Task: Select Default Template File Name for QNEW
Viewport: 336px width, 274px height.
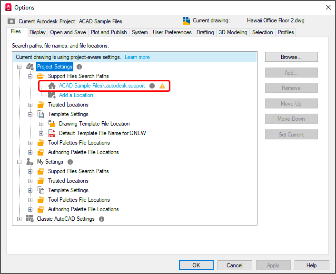Action: [102, 133]
